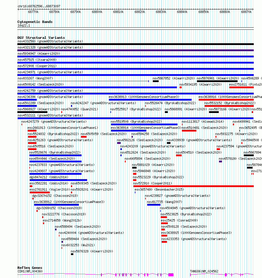This screenshot has width=262, height=278.
Task: Select dgv847e212 (Uddin2014) label
Action: (x=49, y=177)
